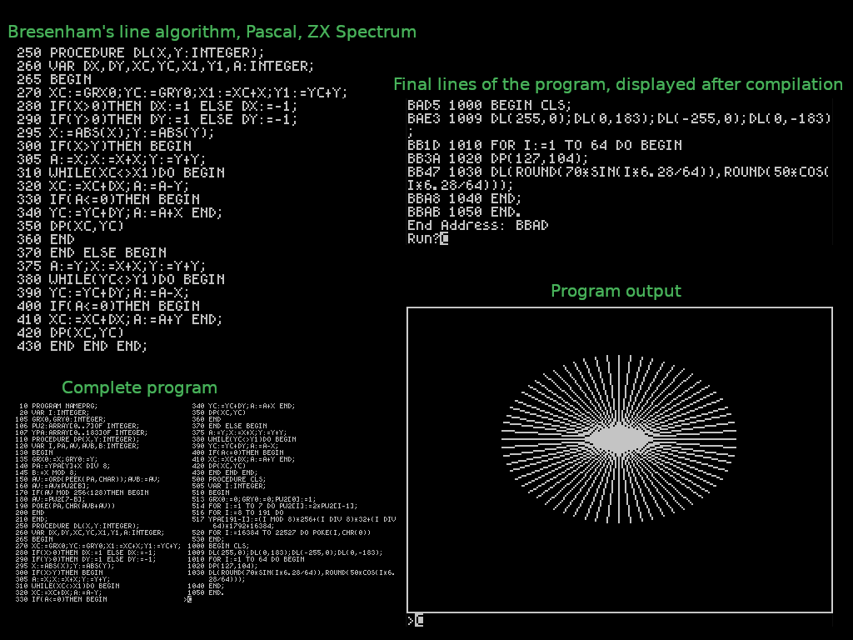Click the "Complete program" heading
This screenshot has height=640, width=853.
[x=139, y=387]
